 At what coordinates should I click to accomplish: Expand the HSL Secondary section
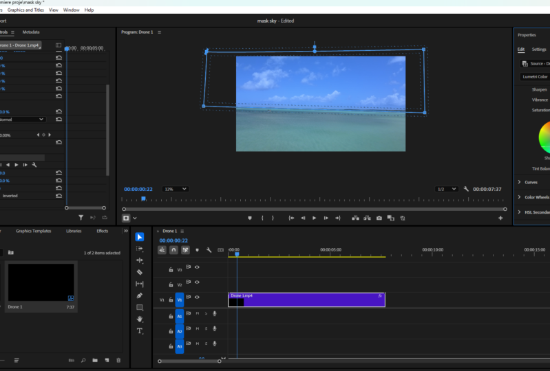click(520, 212)
